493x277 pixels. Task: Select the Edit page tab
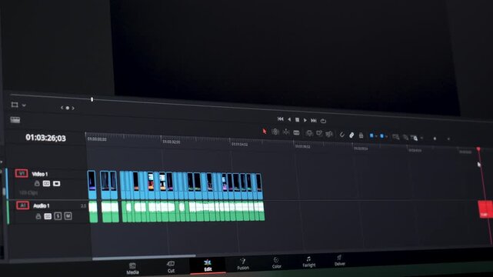tap(208, 265)
